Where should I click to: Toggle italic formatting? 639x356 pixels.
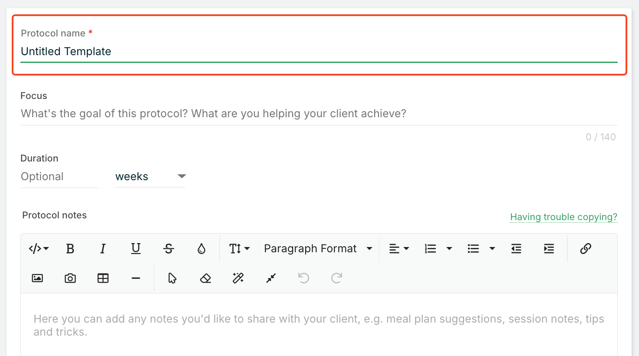click(x=103, y=249)
